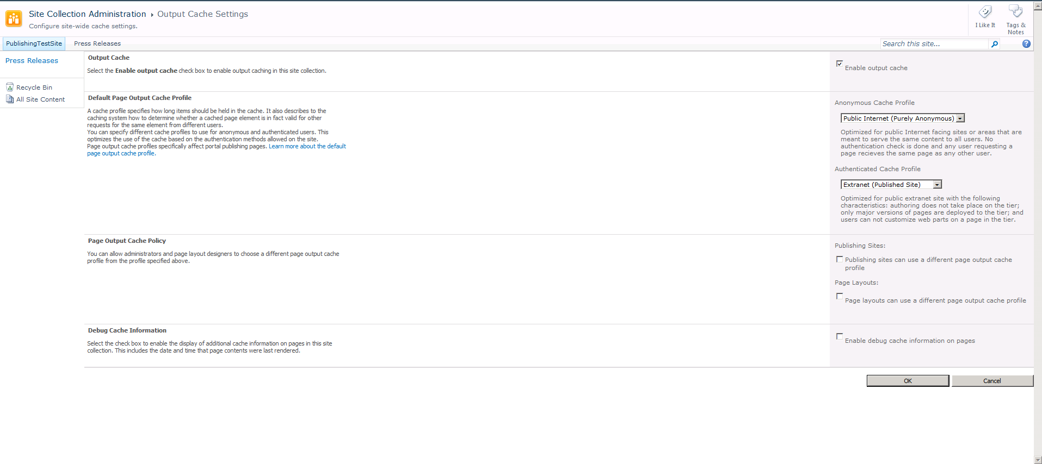Enable publishing sites different cache profile checkbox
The width and height of the screenshot is (1042, 464).
pos(840,259)
